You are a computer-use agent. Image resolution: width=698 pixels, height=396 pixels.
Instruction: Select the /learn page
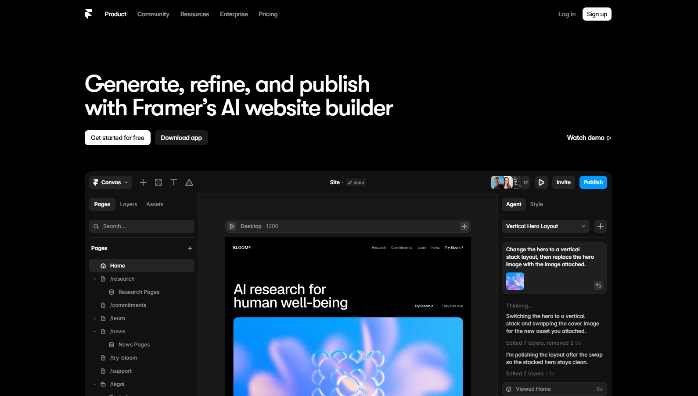pos(118,318)
